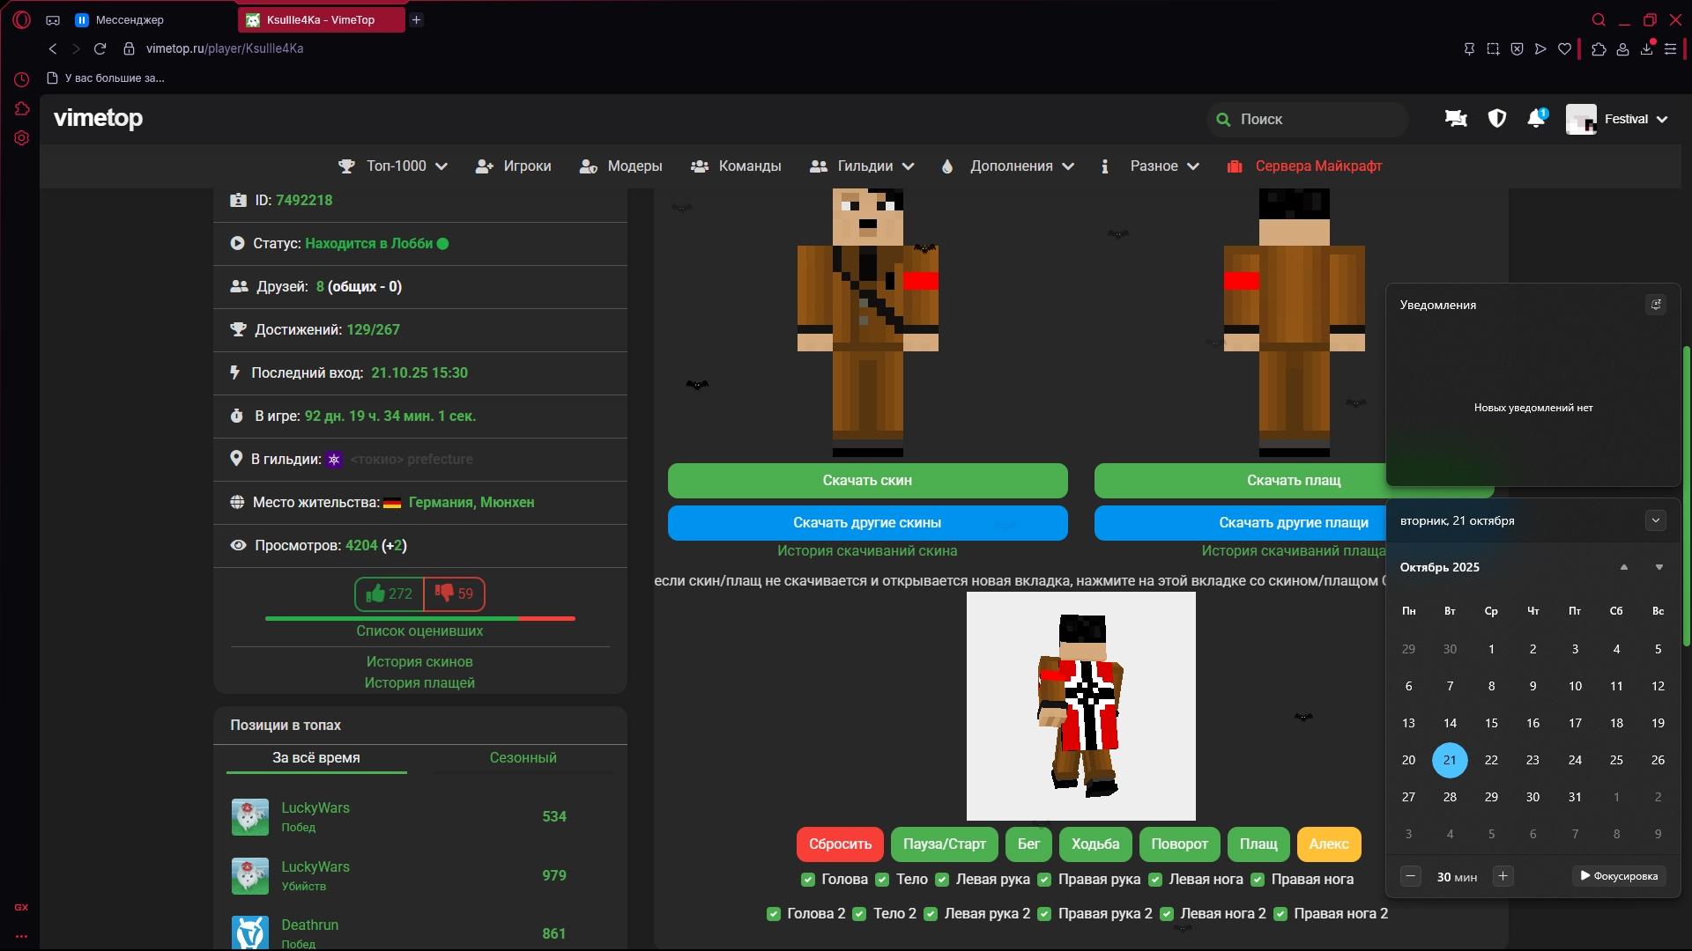Increase focus timer with plus button
The image size is (1692, 951).
[x=1503, y=876]
